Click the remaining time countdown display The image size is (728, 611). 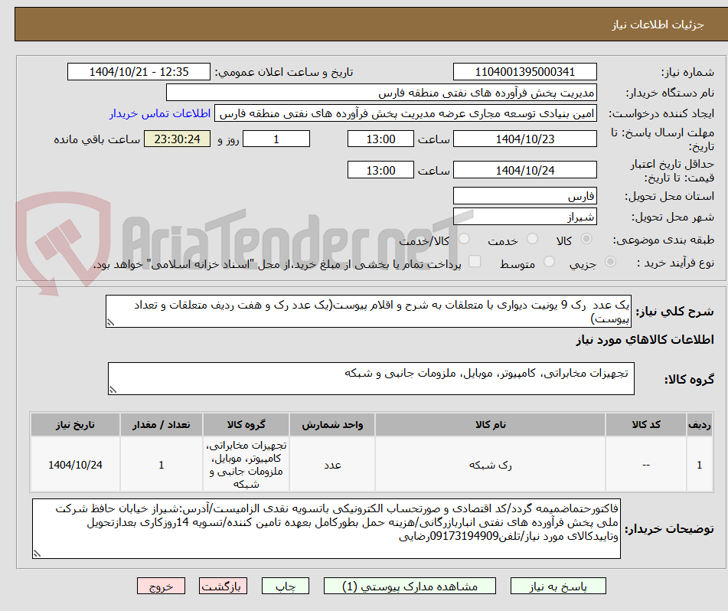177,139
